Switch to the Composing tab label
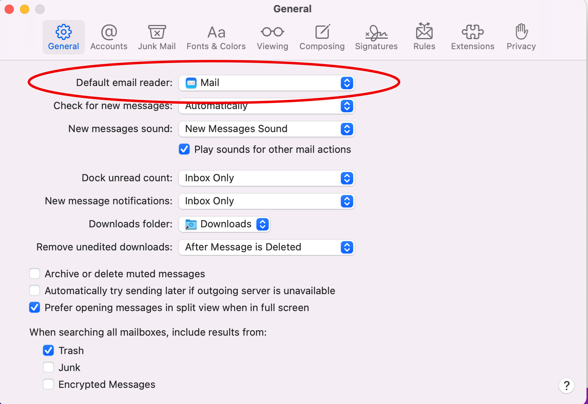The image size is (588, 404). click(322, 46)
